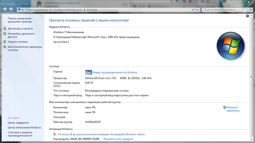Click Изменить параметры link
Viewport: 255px width, 143px height.
pyautogui.click(x=233, y=109)
